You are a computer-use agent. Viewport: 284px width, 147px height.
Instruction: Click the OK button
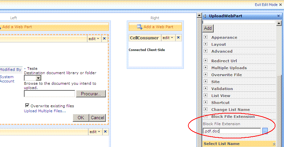[x=81, y=118]
